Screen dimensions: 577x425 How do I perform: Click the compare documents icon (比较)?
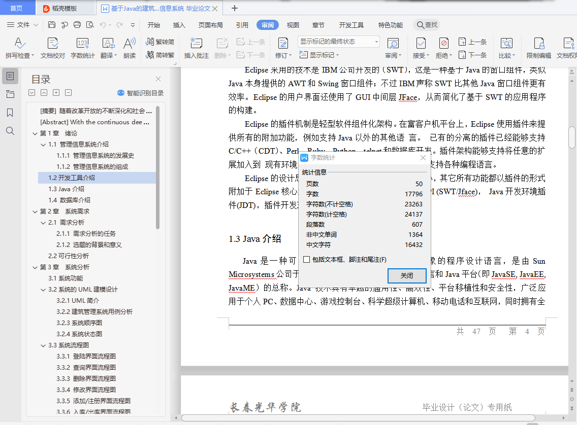pos(507,48)
